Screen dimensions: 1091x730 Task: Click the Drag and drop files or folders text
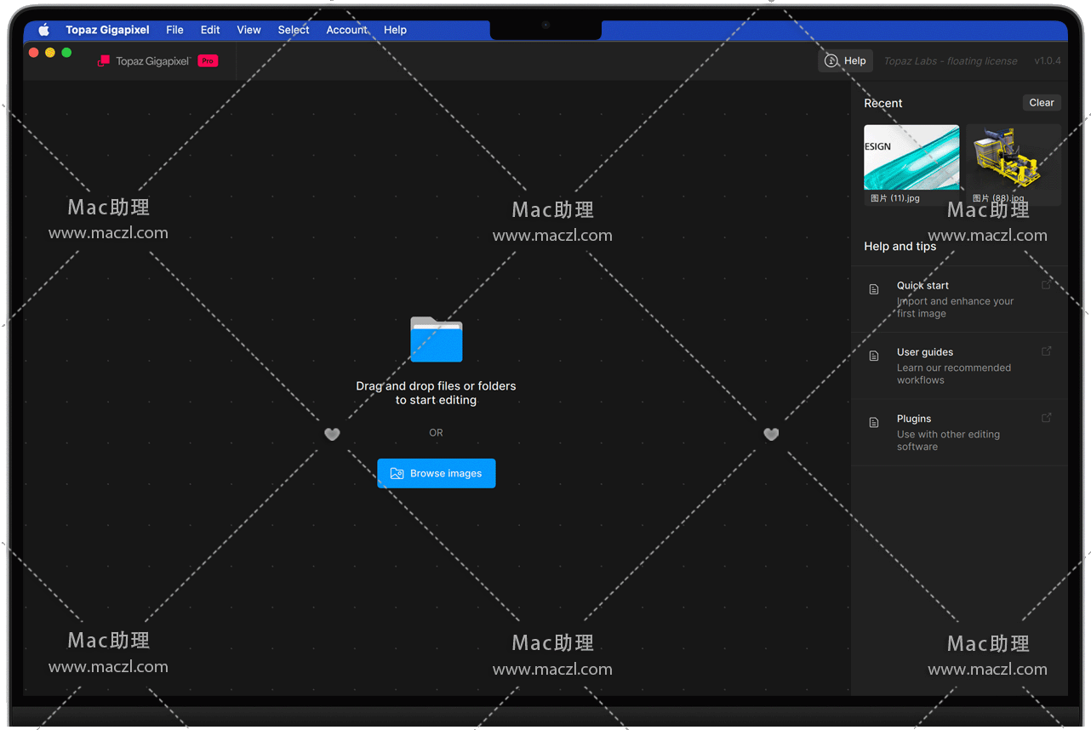436,392
